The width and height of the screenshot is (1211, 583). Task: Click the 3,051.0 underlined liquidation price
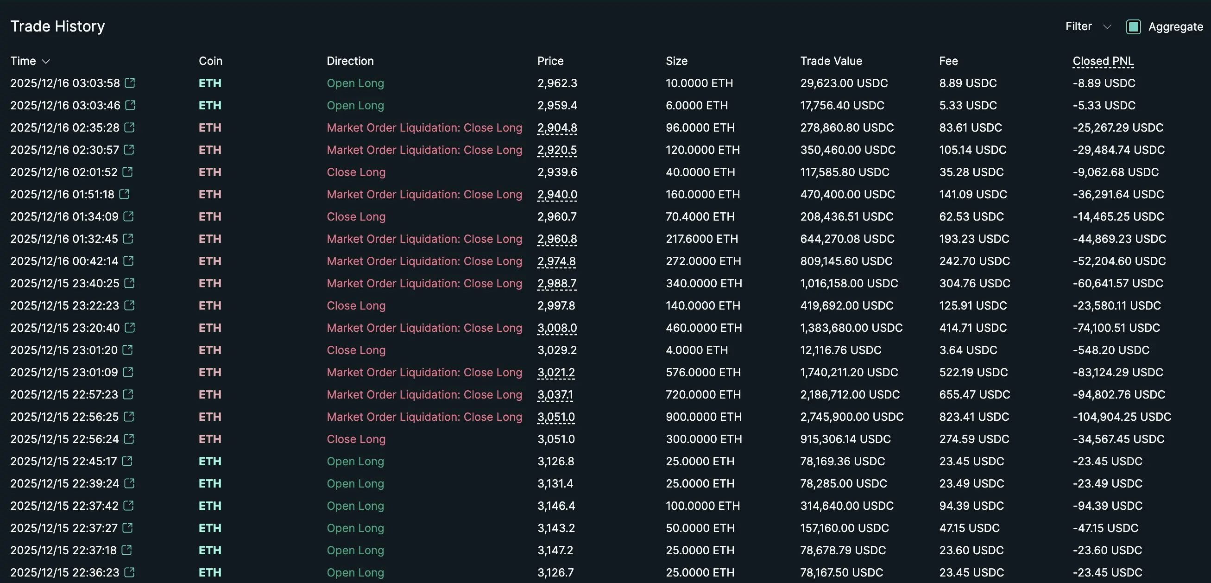point(555,417)
